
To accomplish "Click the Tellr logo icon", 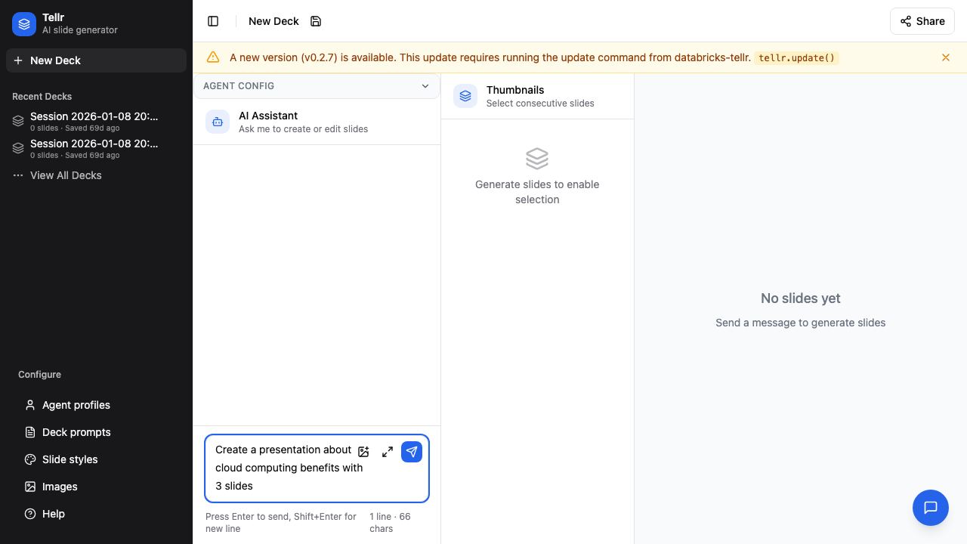I will pyautogui.click(x=24, y=24).
